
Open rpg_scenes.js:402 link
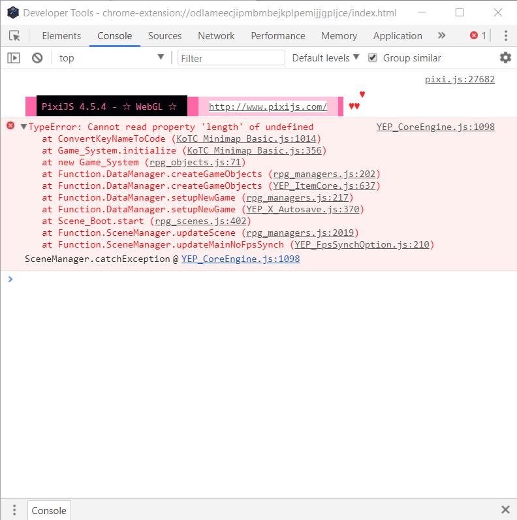[x=200, y=221]
